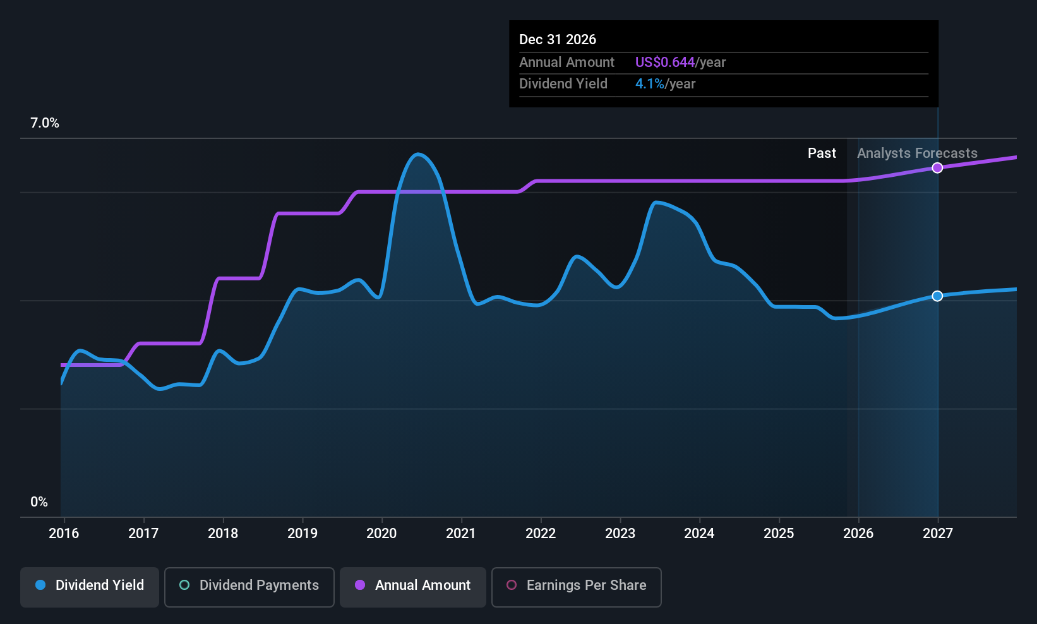The height and width of the screenshot is (624, 1037).
Task: Click the Past region label
Action: tap(822, 153)
